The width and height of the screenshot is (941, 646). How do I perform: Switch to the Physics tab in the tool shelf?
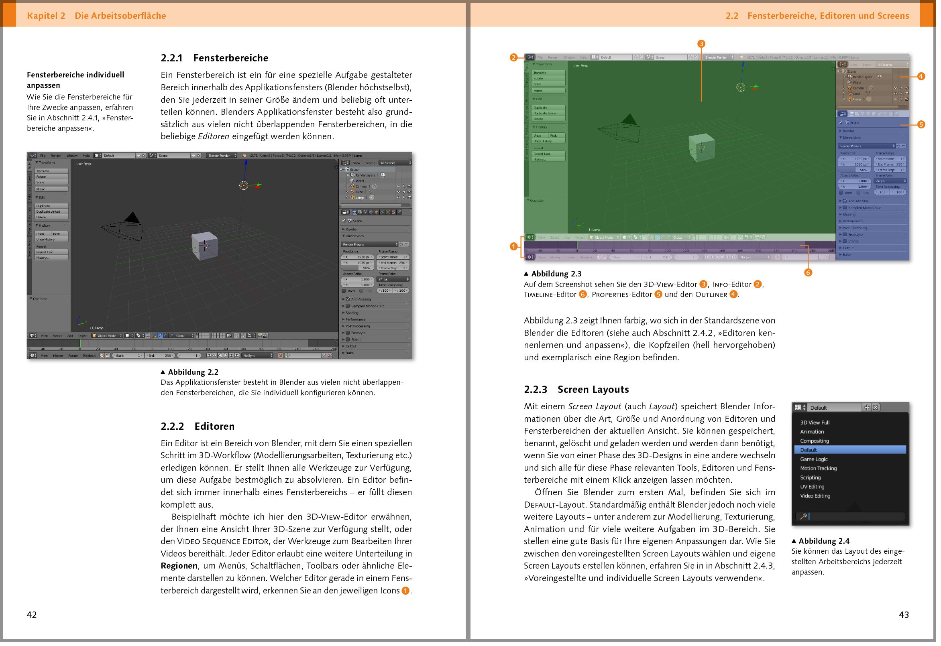click(30, 229)
